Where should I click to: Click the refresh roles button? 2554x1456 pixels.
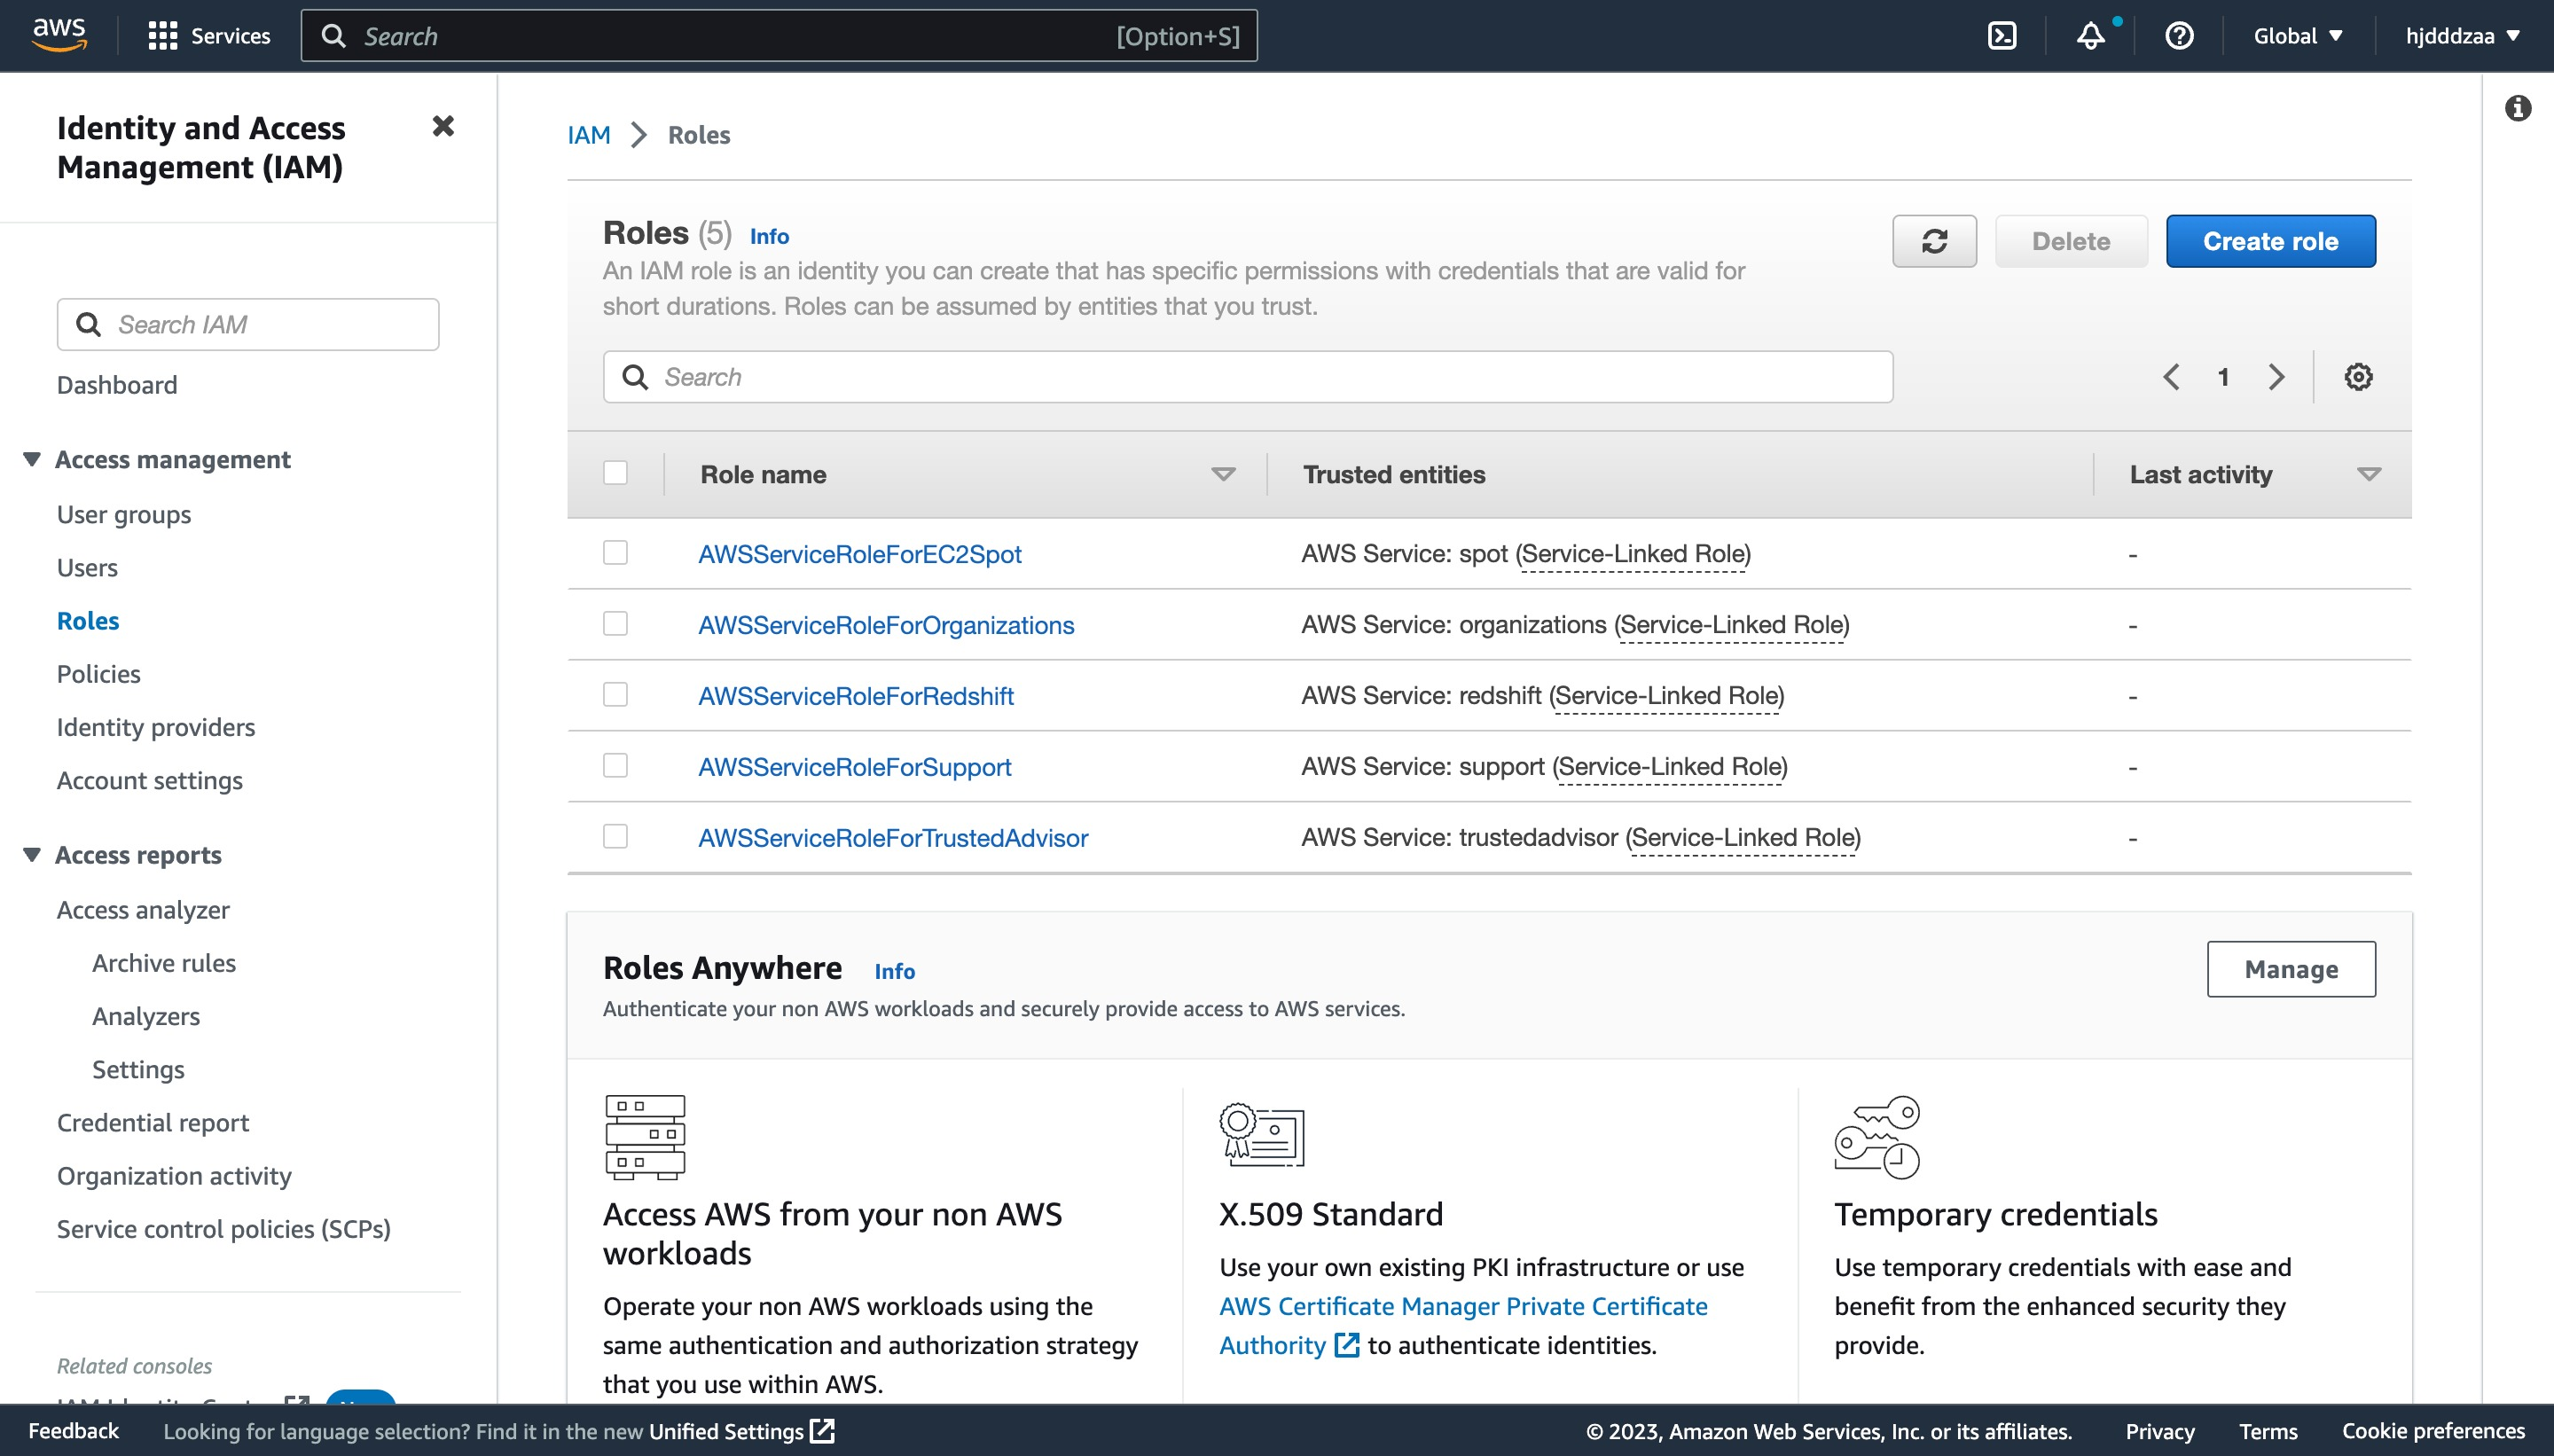click(1933, 241)
